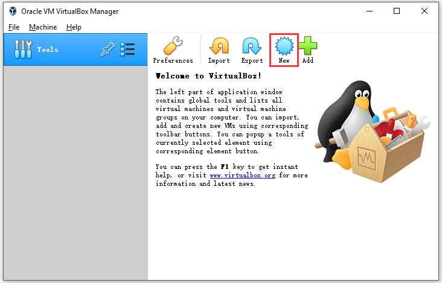Image resolution: width=442 pixels, height=283 pixels.
Task: Click the New virtual machine icon
Action: (x=284, y=46)
